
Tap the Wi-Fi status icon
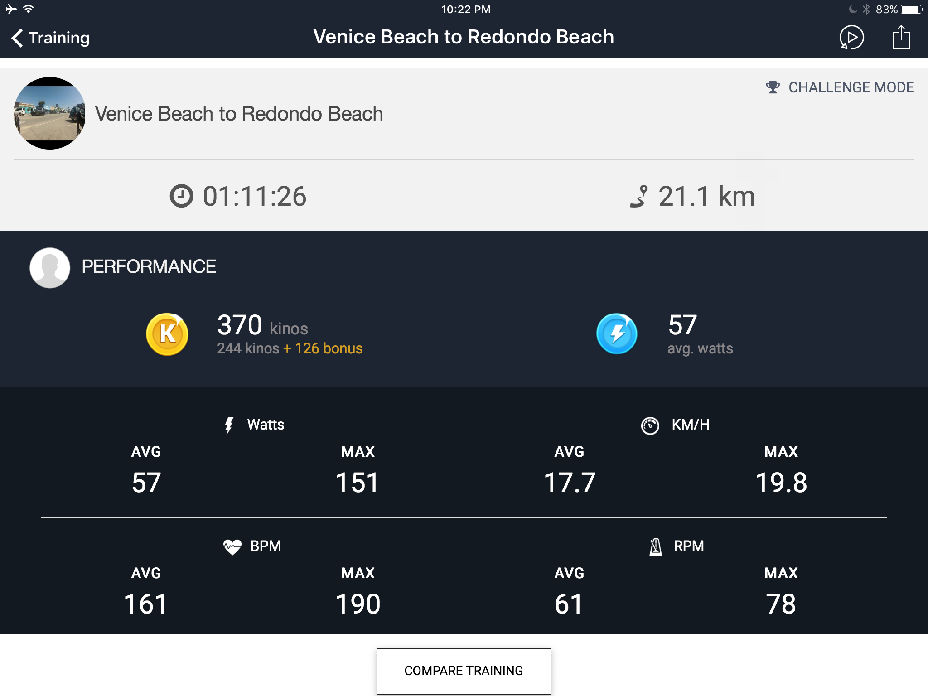point(29,9)
